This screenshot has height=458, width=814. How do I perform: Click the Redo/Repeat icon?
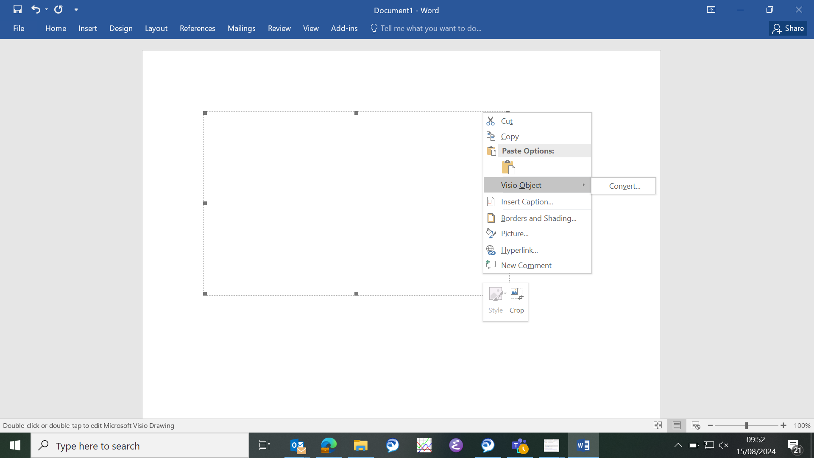[59, 9]
